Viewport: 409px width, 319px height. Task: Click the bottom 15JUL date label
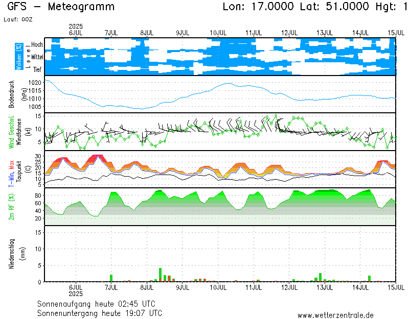396,288
